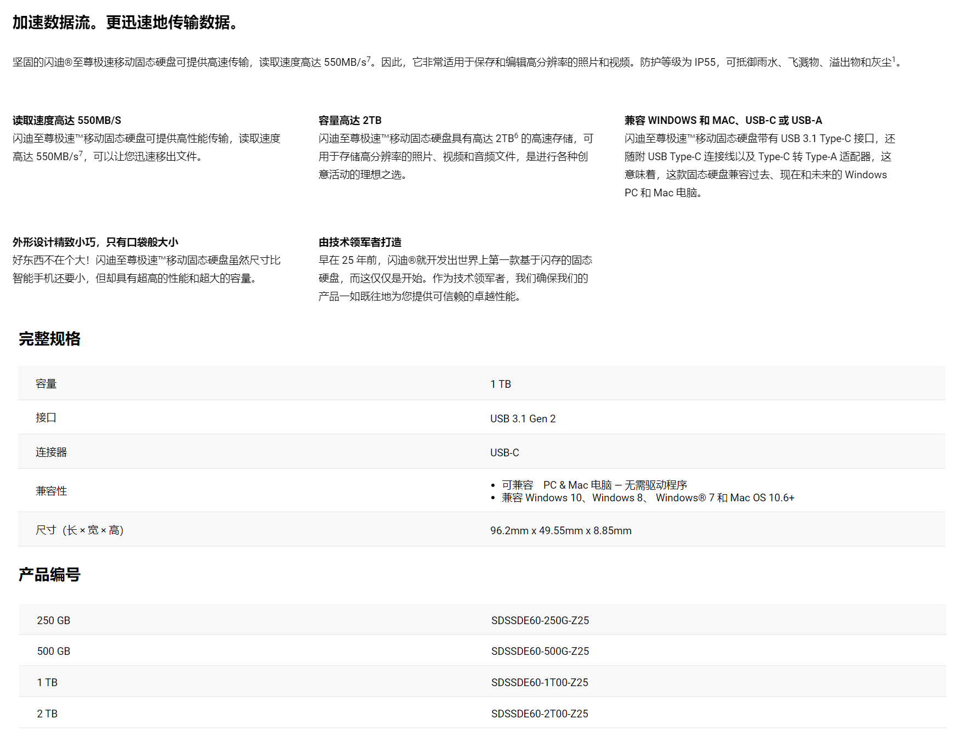Select the product number "SDSSDE60-500G-Z25"
Image resolution: width=980 pixels, height=747 pixels.
540,651
